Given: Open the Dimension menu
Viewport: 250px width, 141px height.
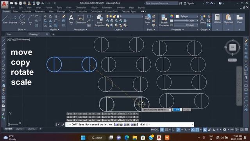Looking at the screenshot, I should point(81,7).
